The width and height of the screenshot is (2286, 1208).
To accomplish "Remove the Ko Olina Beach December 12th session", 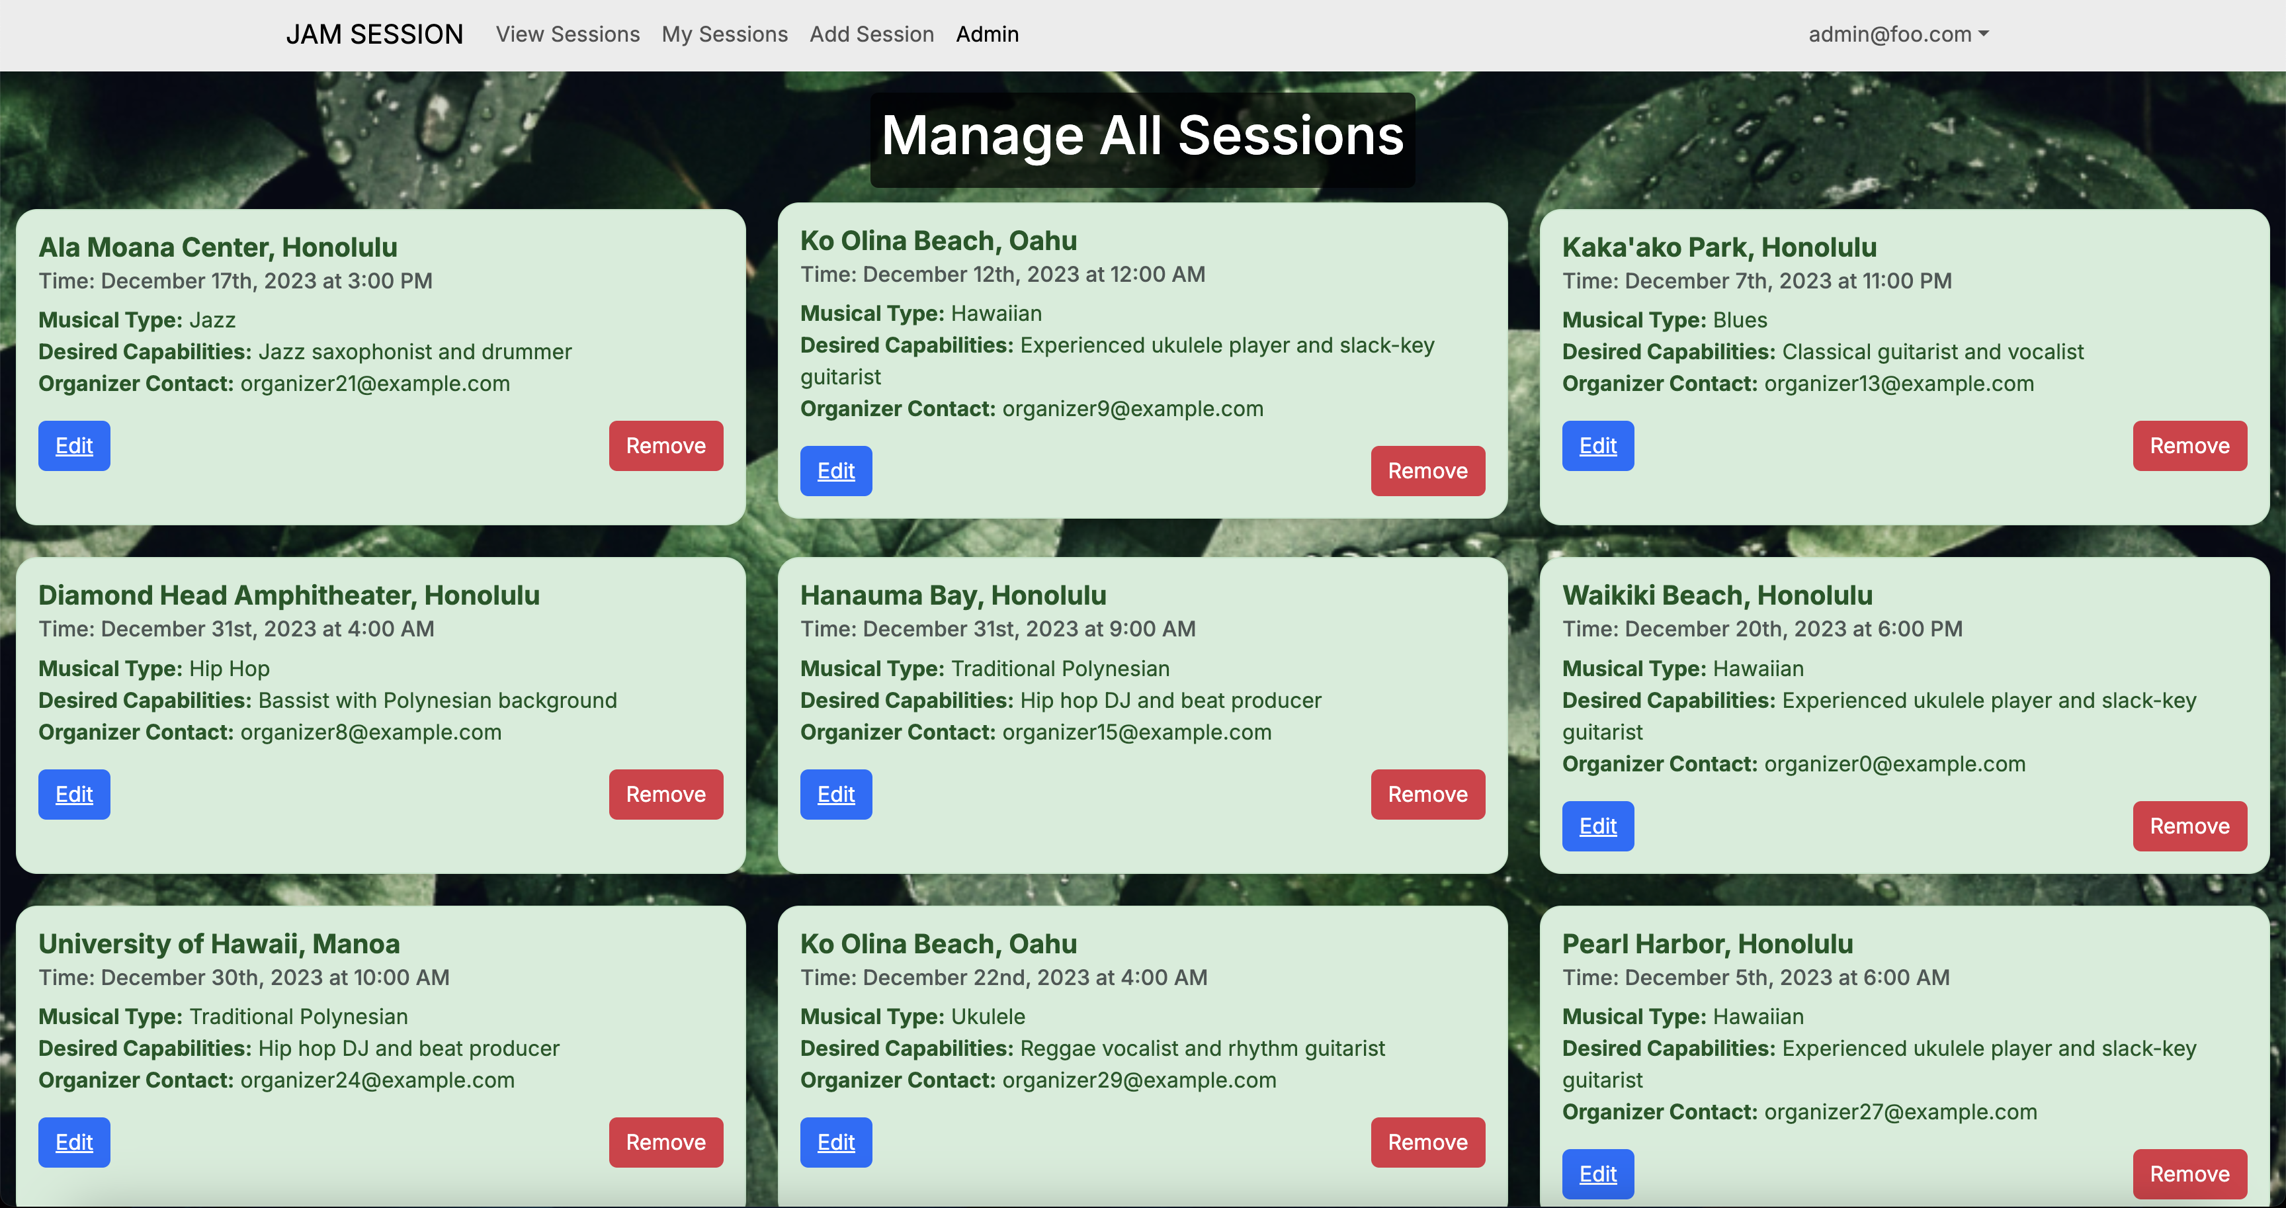I will [x=1427, y=470].
